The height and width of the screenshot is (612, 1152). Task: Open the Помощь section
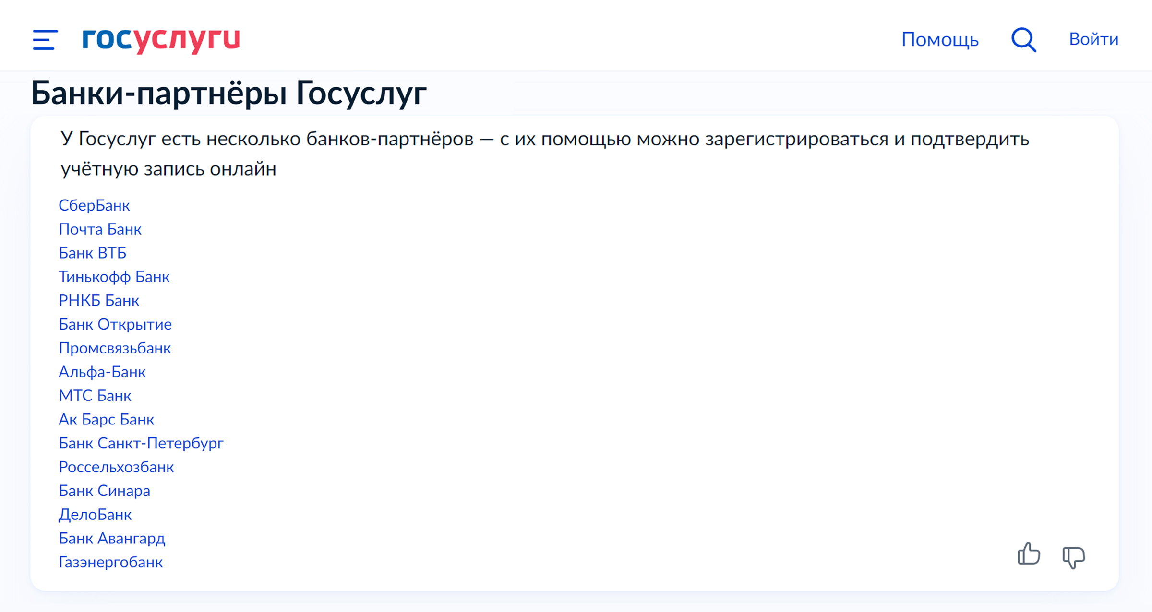click(940, 40)
